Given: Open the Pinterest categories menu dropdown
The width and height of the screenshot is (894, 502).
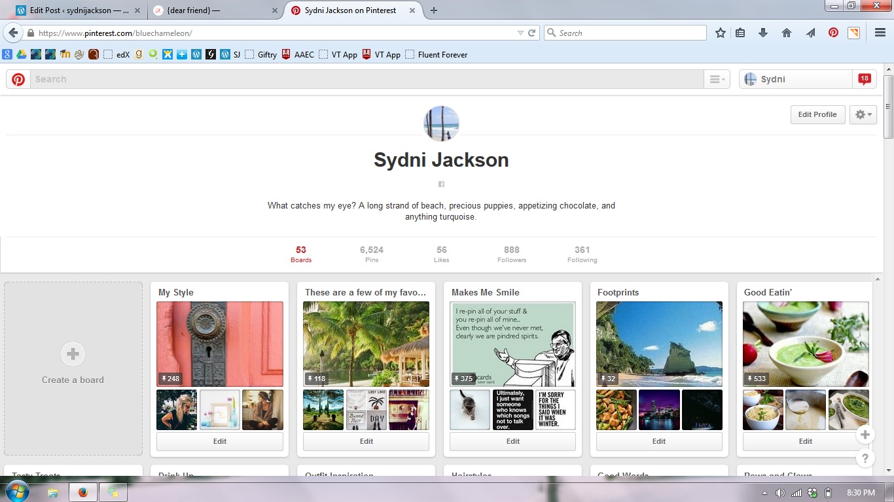Looking at the screenshot, I should coord(717,79).
